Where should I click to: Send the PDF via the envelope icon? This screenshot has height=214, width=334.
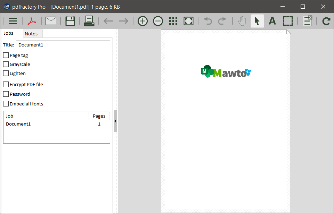(51, 21)
